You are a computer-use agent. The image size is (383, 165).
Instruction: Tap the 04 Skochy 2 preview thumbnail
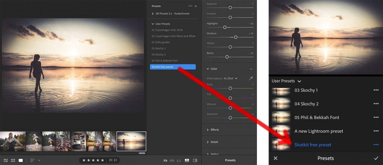(281, 104)
